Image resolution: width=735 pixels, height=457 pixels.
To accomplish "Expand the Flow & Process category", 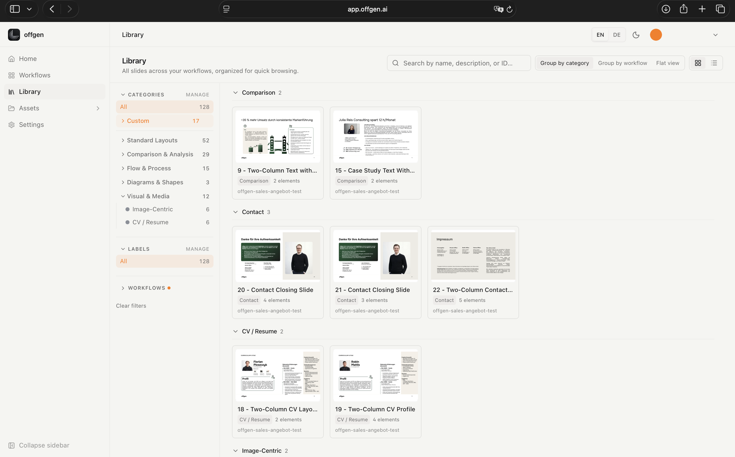I will pyautogui.click(x=123, y=168).
